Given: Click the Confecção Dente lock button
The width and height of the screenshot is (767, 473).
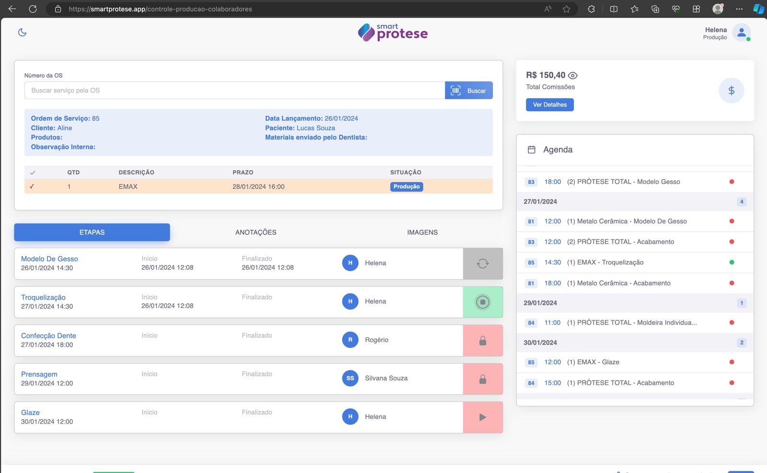Looking at the screenshot, I should [483, 340].
